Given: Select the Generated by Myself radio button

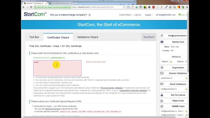Looking at the screenshot, I should (33, 106).
